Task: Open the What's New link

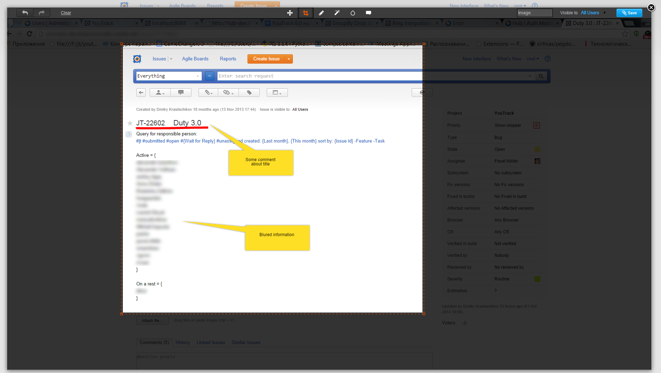Action: coord(509,59)
